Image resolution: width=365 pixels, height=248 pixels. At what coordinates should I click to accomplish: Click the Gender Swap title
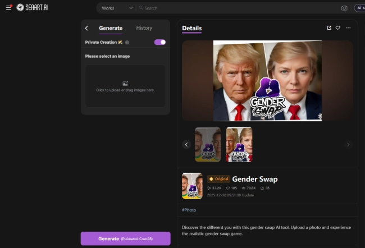point(255,179)
